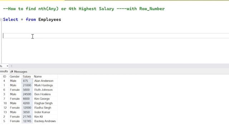Select the salary cell 24500
The image size is (229, 128).
[27, 94]
